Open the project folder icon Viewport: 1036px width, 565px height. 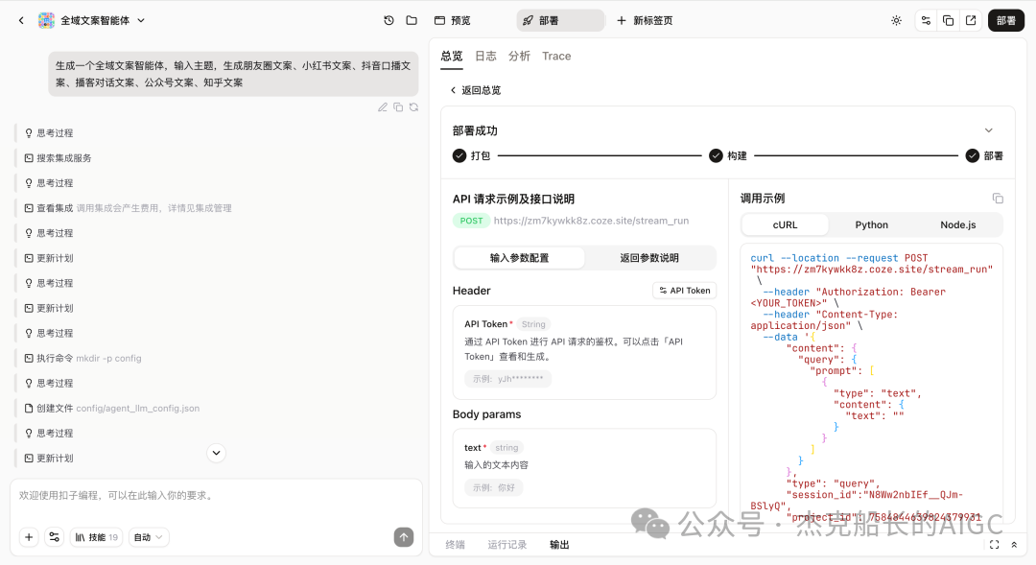pyautogui.click(x=412, y=20)
